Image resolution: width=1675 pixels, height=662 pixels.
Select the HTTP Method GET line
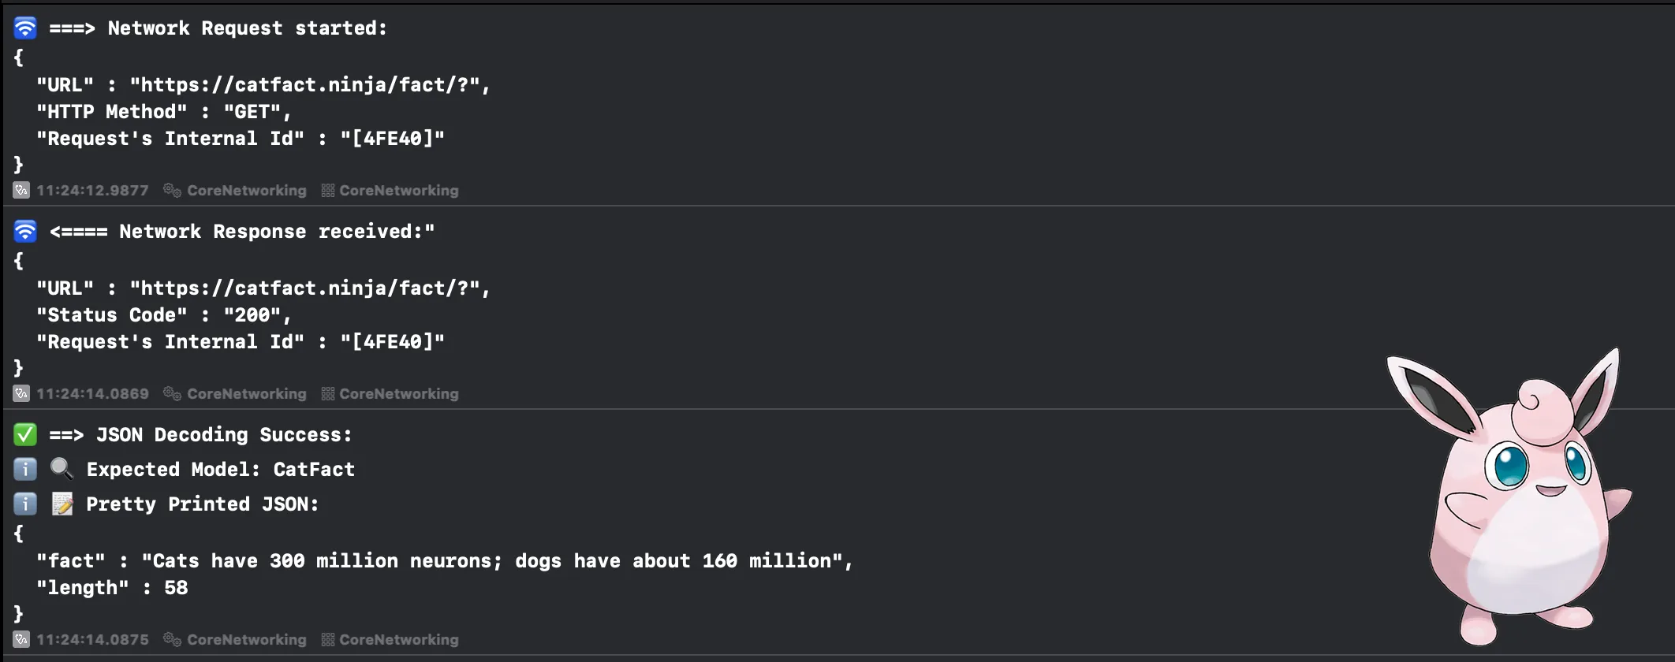pos(164,111)
